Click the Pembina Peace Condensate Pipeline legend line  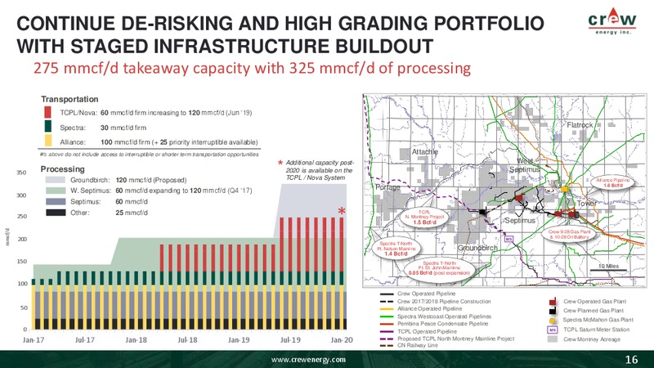(387, 324)
